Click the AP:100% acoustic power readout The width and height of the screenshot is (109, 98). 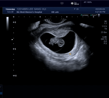click(88, 2)
